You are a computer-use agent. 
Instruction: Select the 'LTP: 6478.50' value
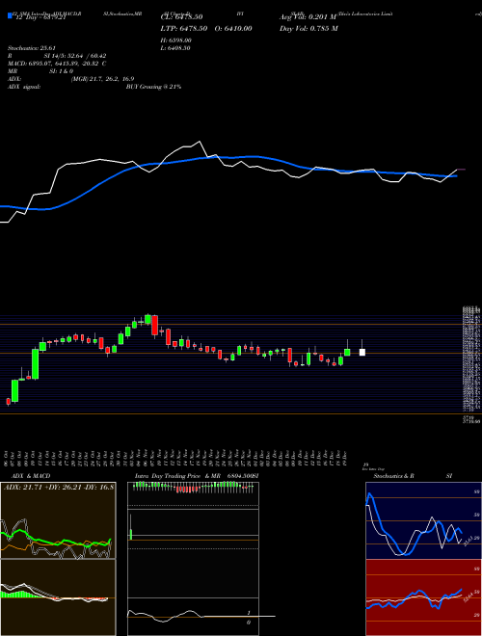click(x=184, y=28)
